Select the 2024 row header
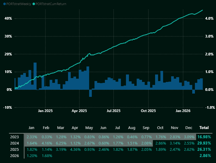 pyautogui.click(x=14, y=143)
